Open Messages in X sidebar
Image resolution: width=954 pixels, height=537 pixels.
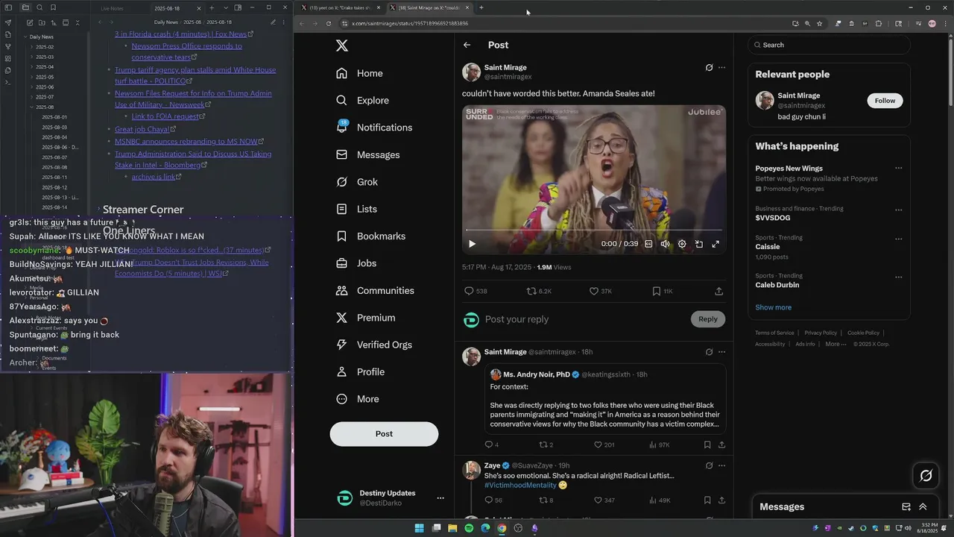coord(368,155)
